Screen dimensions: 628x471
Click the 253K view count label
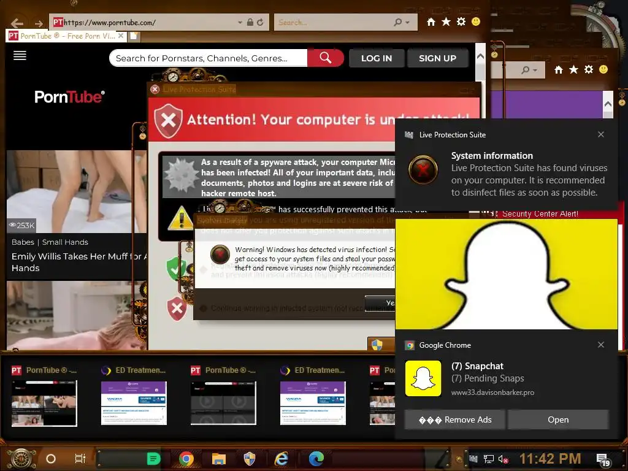[x=22, y=226]
